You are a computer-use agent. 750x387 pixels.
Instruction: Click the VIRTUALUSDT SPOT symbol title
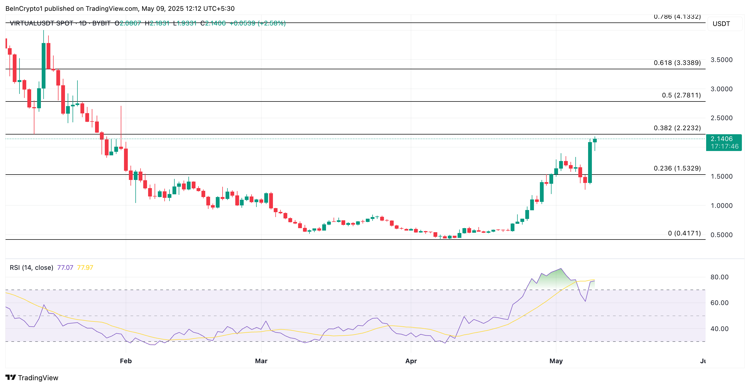[41, 23]
